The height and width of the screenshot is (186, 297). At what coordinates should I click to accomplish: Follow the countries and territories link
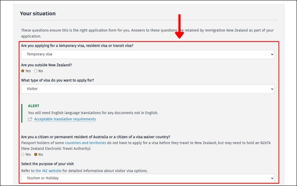point(85,143)
